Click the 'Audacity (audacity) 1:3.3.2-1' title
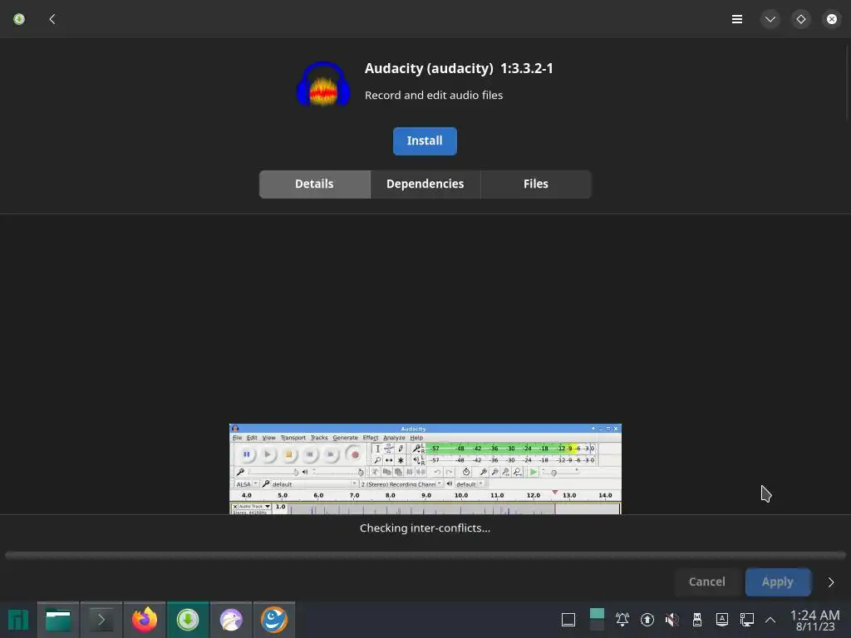851x638 pixels. [459, 68]
